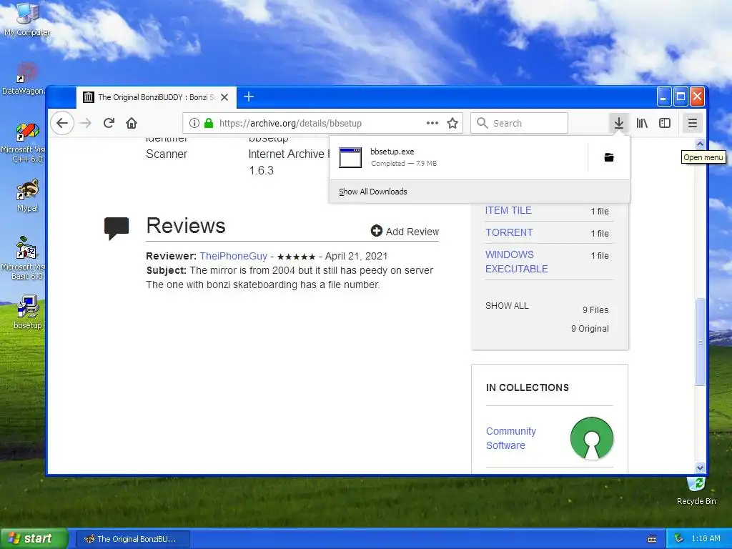
Task: Close the BonziBUDDY tab
Action: coord(224,97)
